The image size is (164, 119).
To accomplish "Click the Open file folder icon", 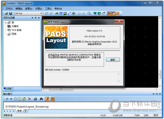I will tap(7, 13).
